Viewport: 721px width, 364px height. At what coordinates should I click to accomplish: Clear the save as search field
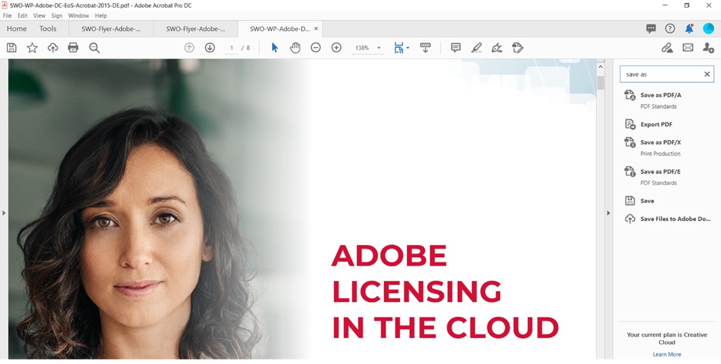point(706,74)
